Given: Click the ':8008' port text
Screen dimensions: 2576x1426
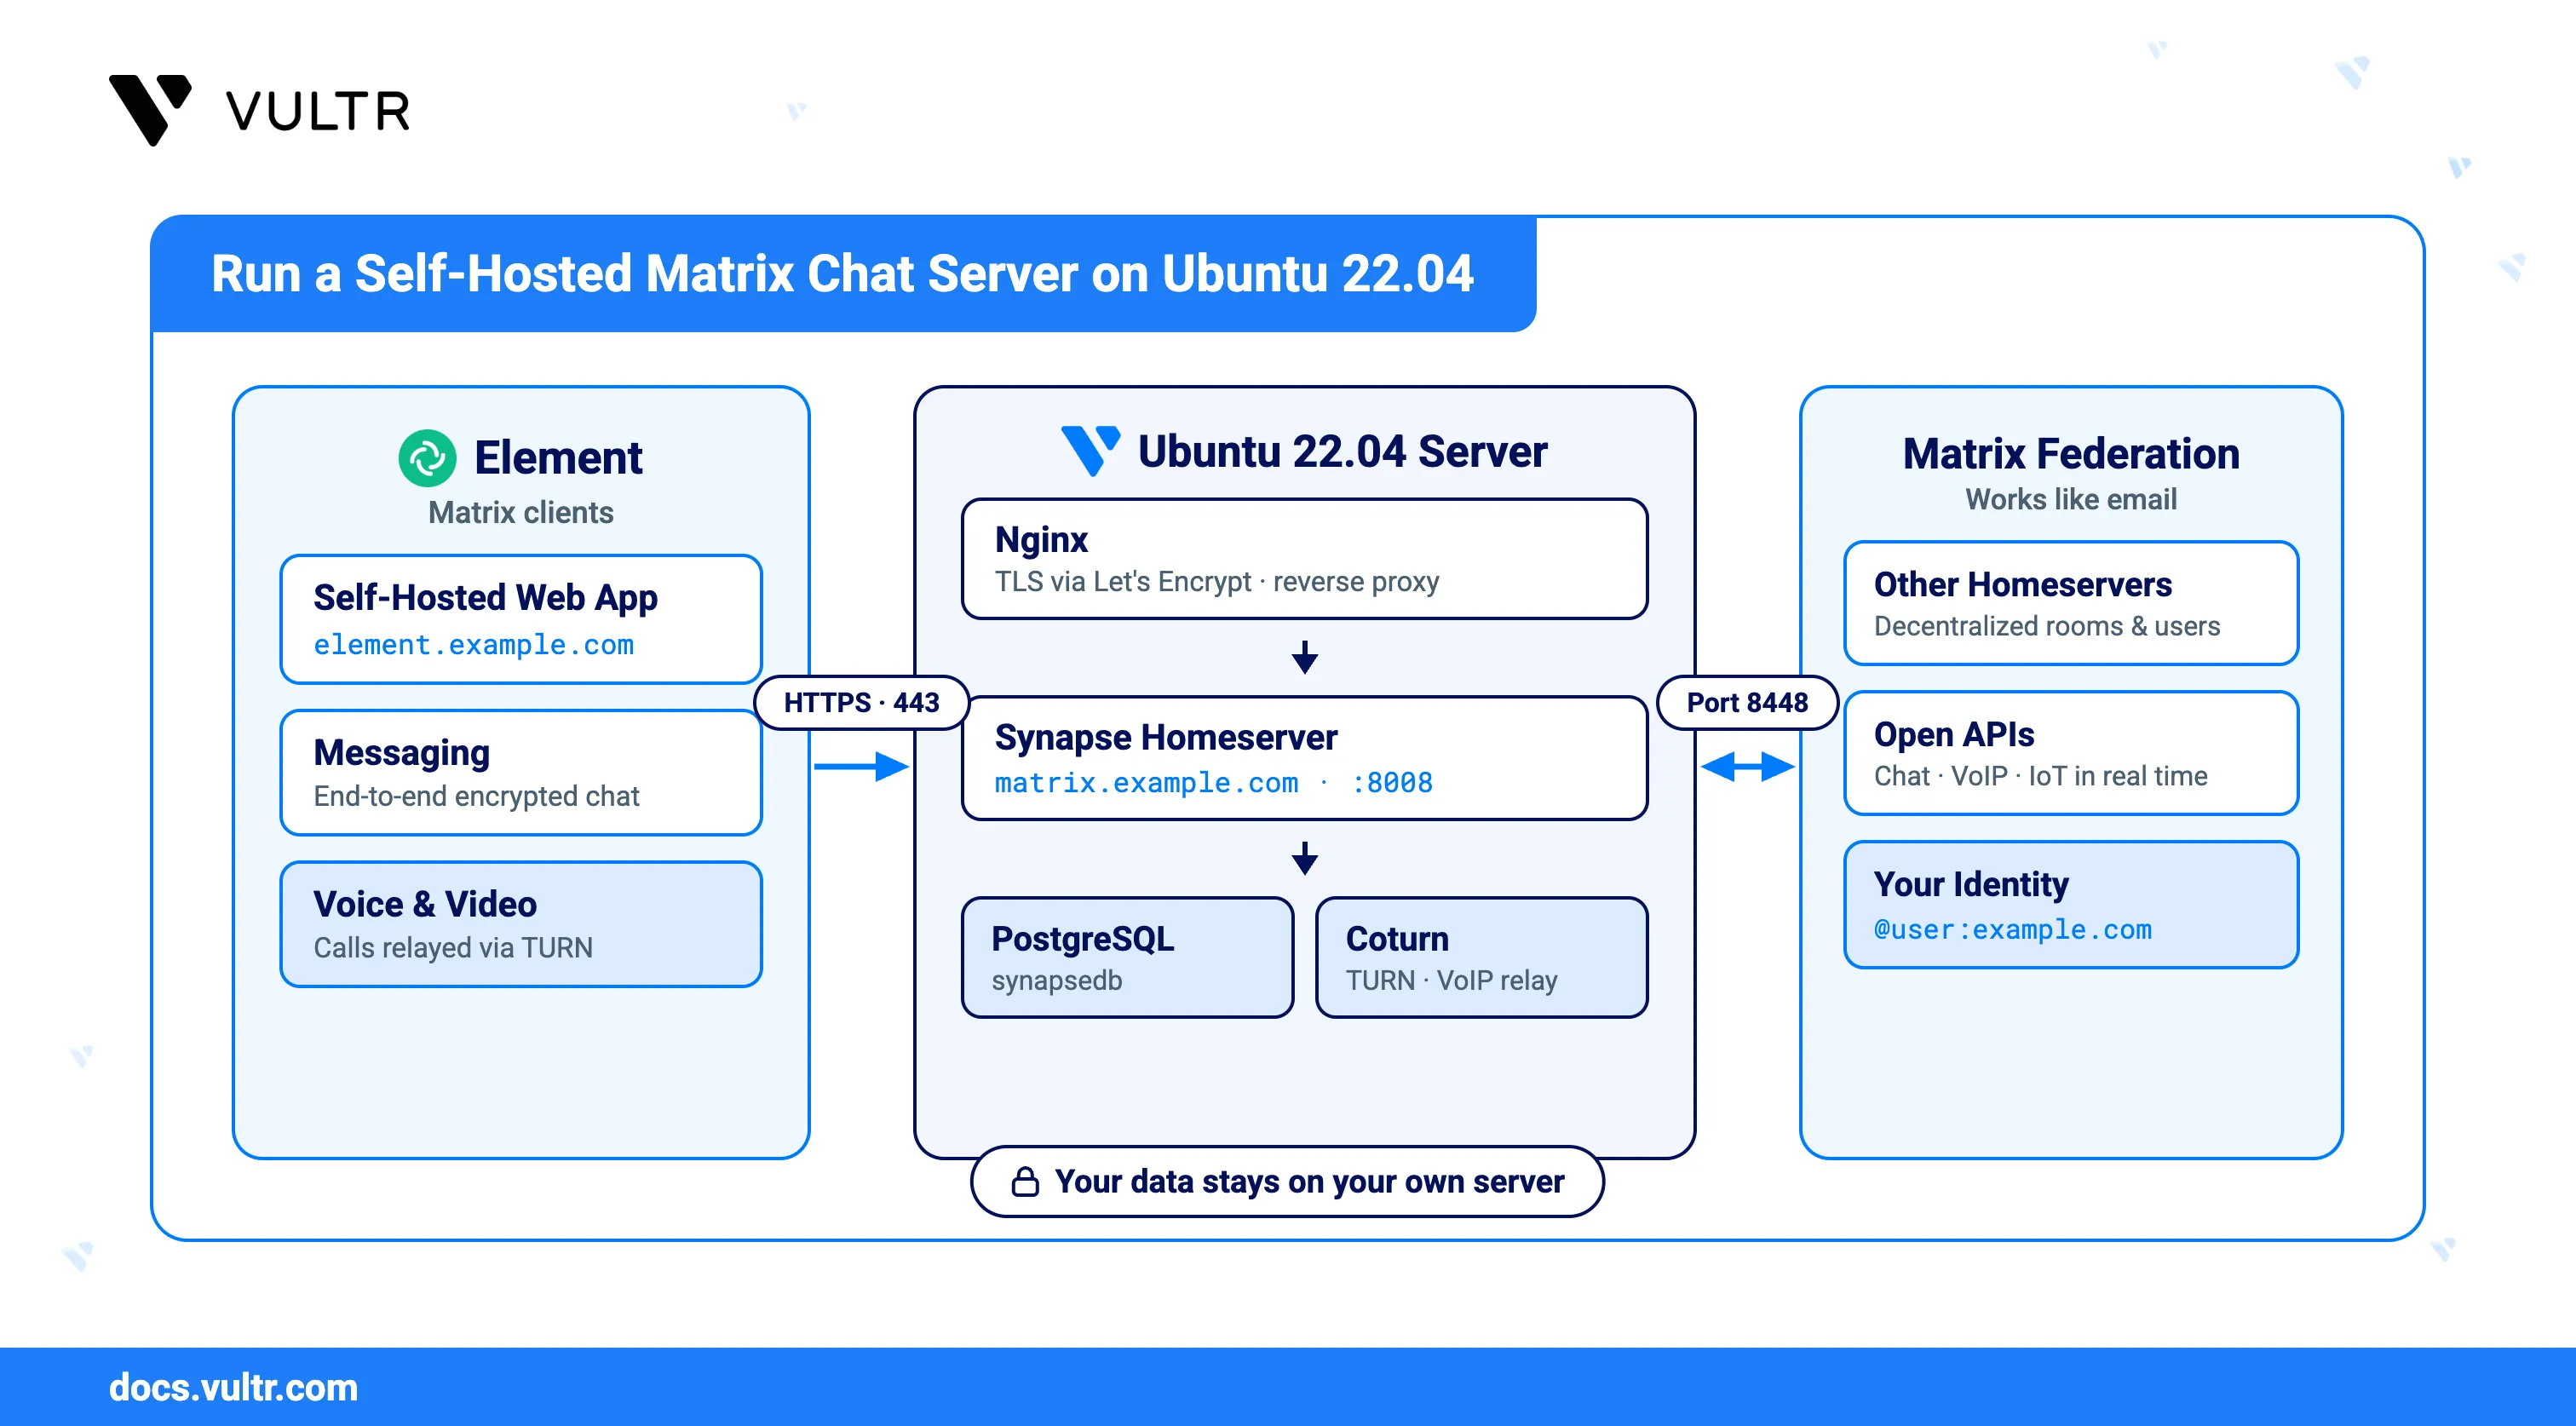Looking at the screenshot, I should [1392, 783].
